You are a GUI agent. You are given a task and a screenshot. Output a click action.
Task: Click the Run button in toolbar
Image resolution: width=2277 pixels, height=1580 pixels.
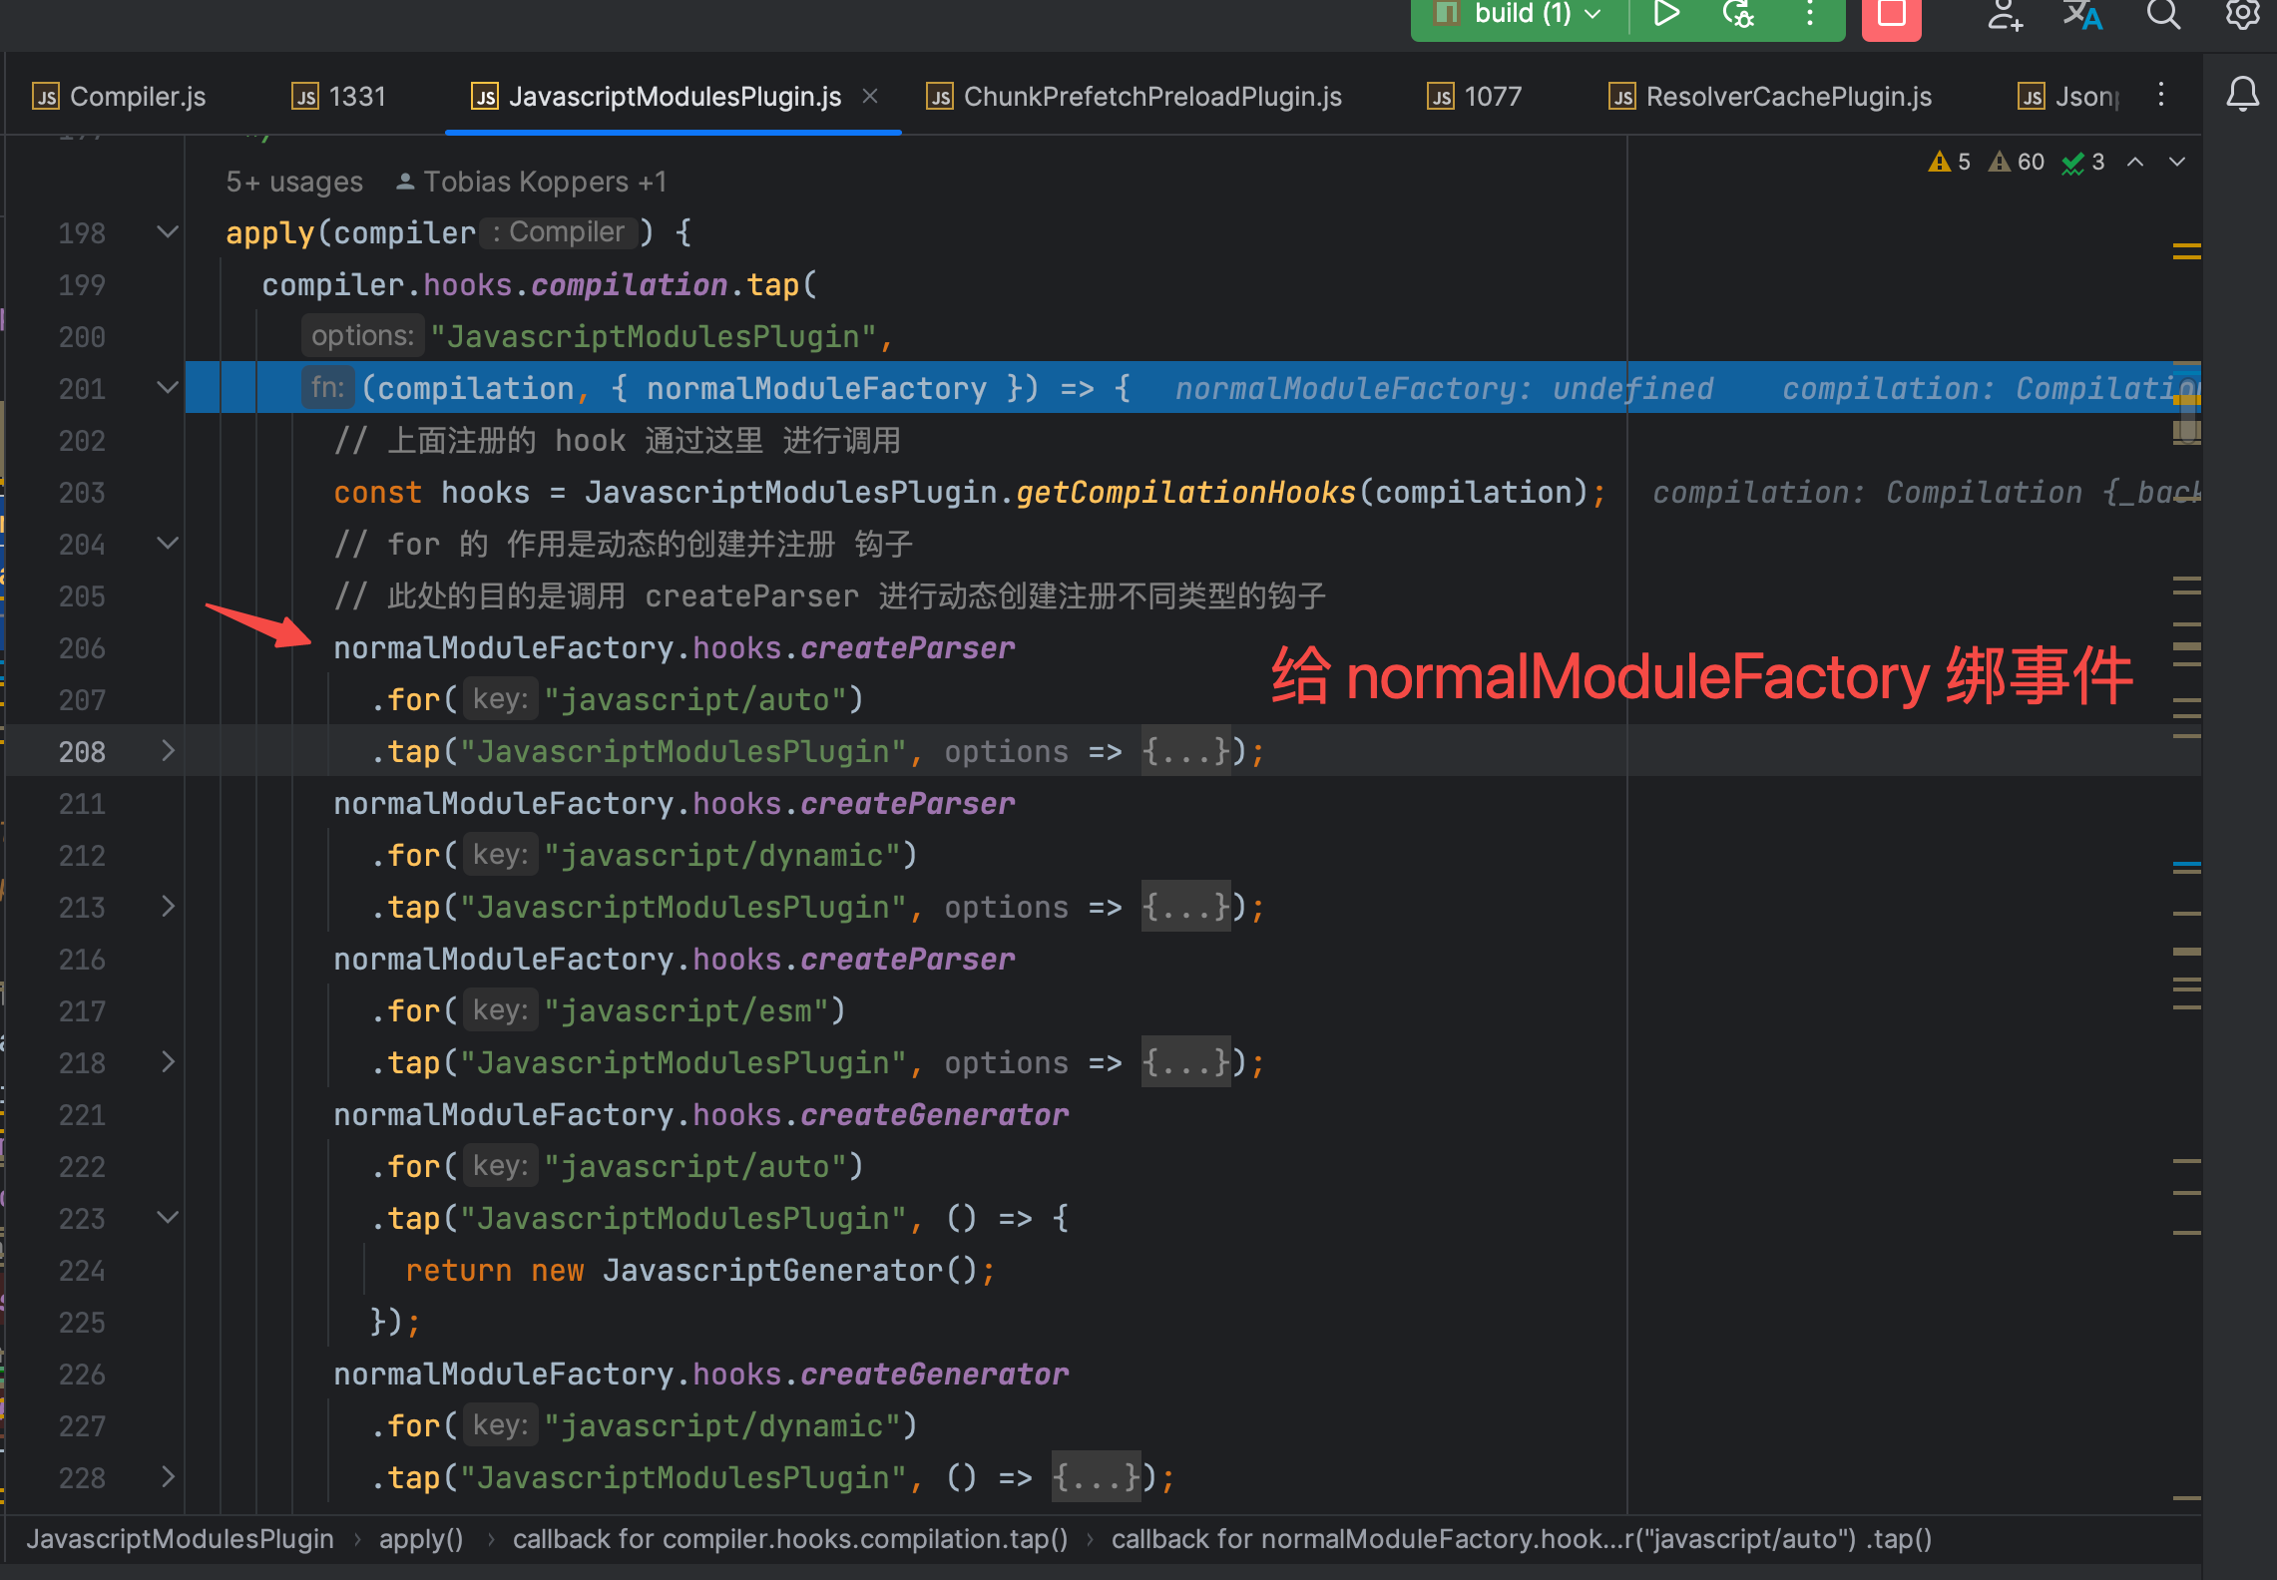click(x=1665, y=14)
